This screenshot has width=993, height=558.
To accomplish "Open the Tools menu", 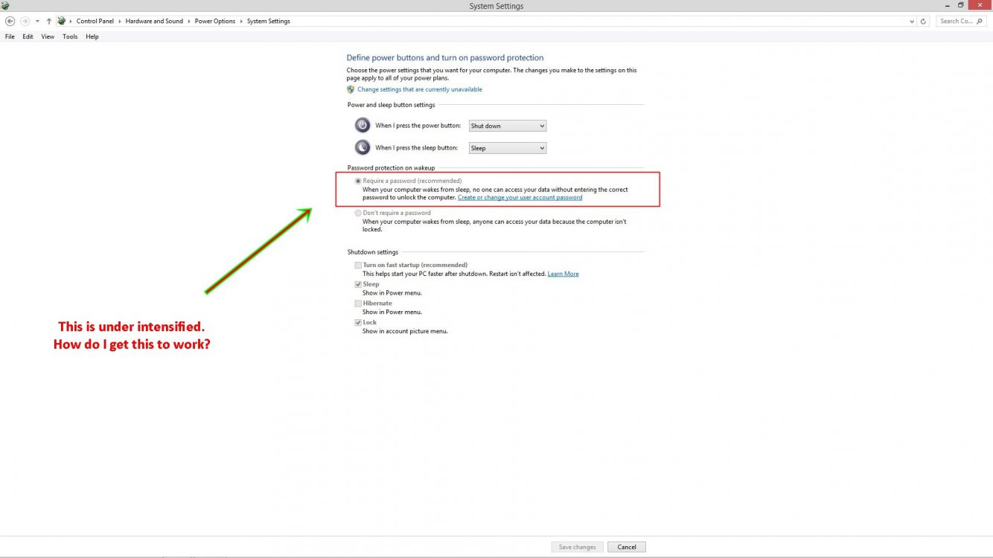I will point(70,36).
